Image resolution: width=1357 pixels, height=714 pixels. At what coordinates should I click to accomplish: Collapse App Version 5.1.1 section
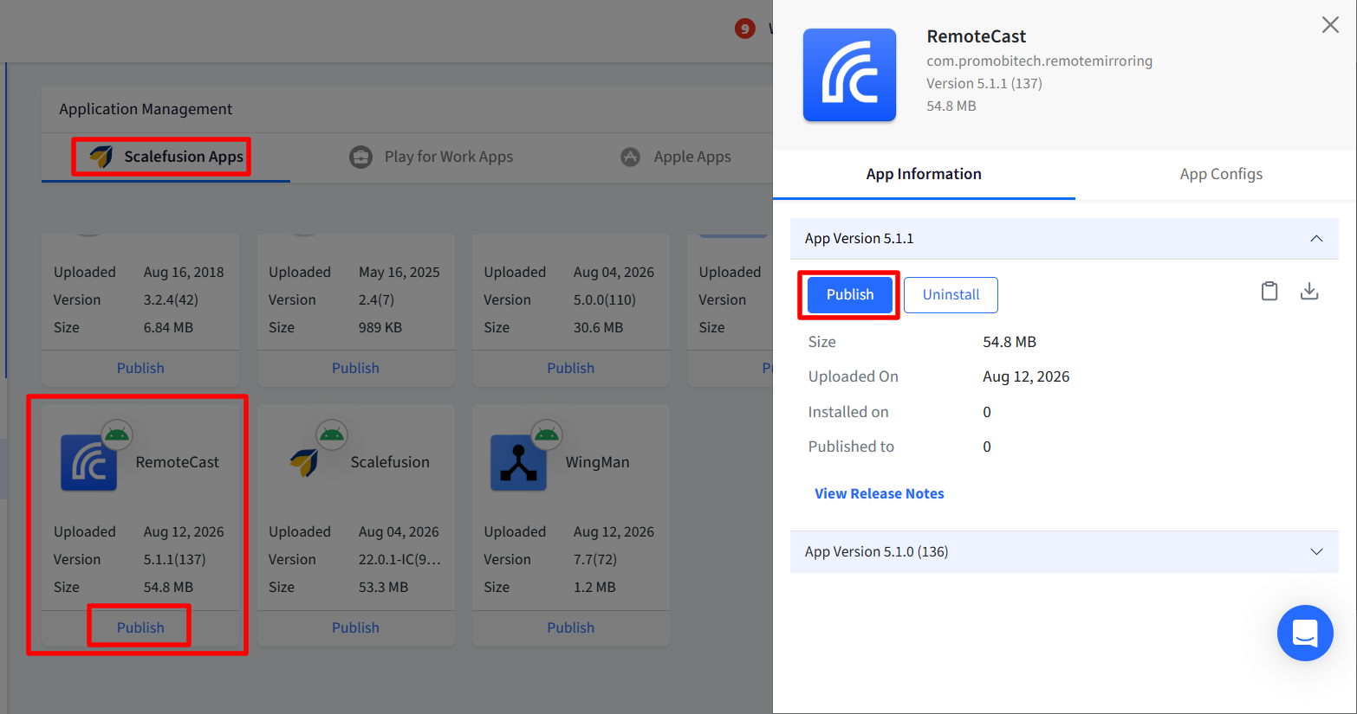(1064, 238)
